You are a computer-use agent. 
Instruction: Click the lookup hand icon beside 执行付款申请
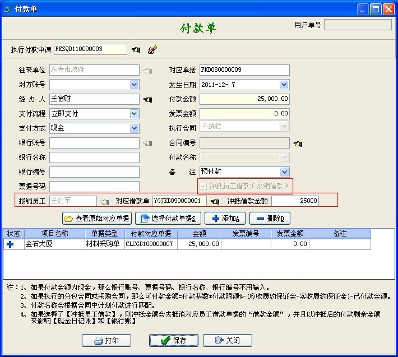point(136,50)
